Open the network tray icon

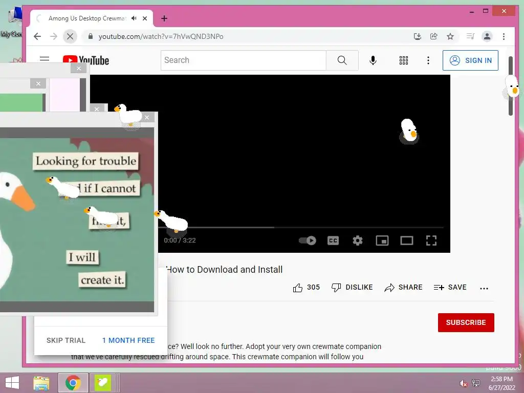point(476,383)
